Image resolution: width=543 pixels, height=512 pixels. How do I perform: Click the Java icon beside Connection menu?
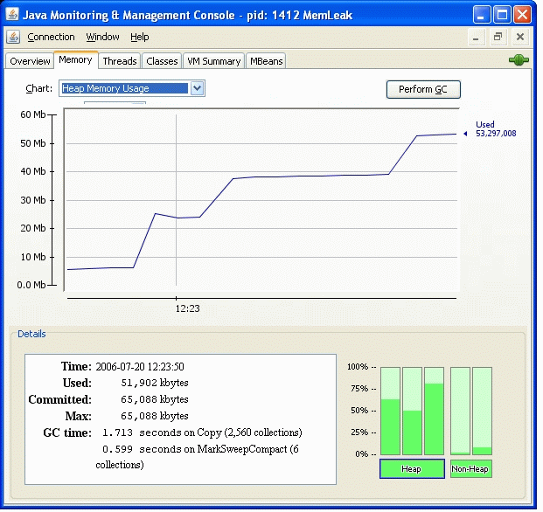[x=13, y=37]
